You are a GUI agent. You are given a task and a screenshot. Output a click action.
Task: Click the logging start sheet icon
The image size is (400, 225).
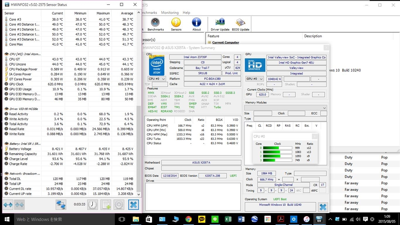106,204
